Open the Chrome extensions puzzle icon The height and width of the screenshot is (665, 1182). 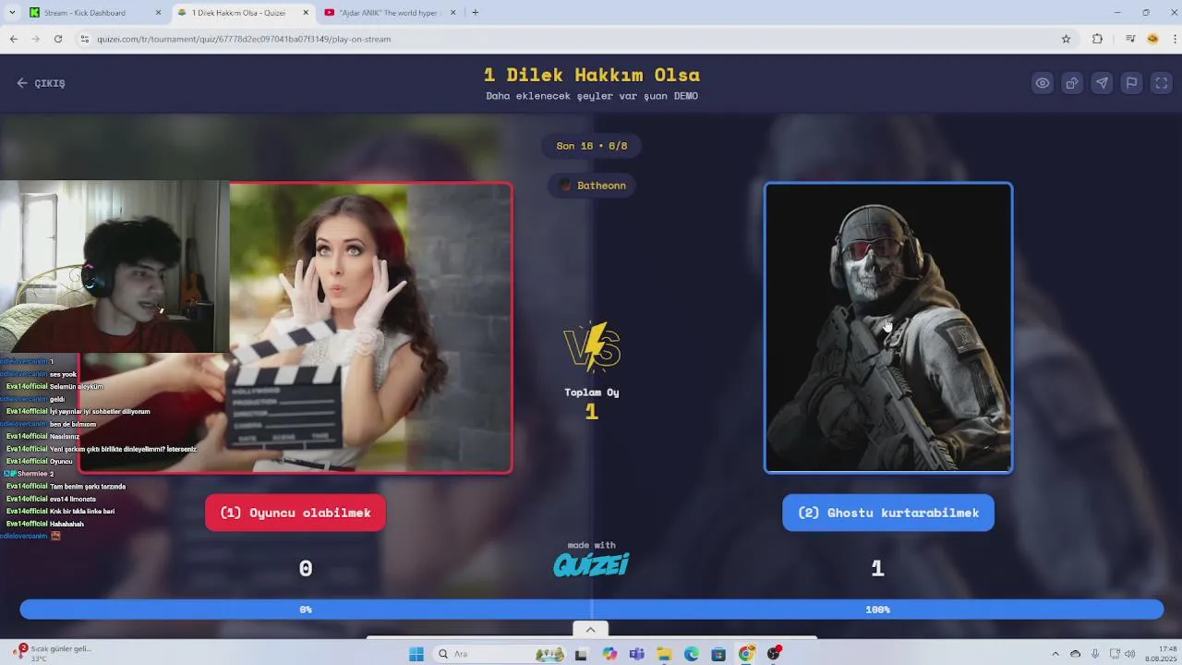1097,39
